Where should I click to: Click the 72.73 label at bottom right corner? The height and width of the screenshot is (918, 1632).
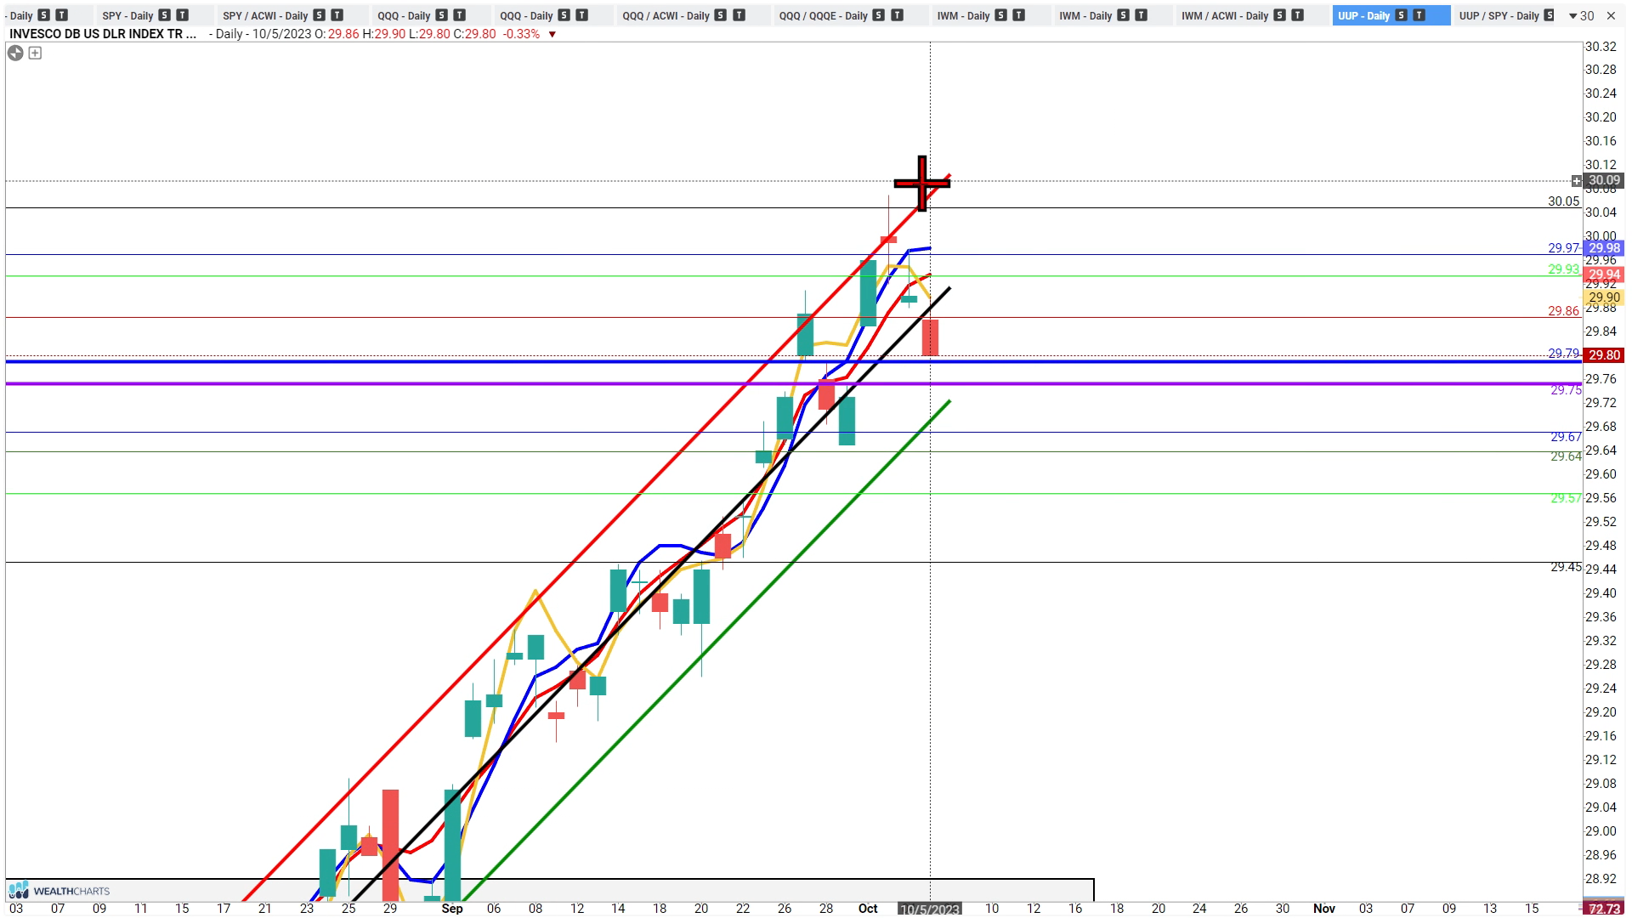(1604, 909)
